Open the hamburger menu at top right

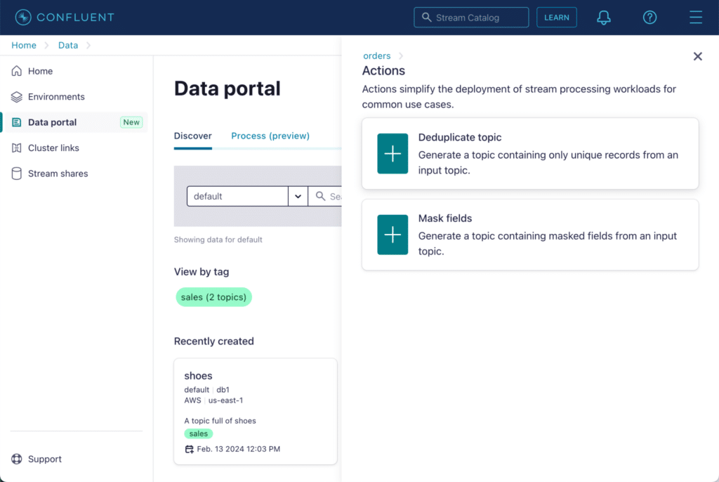pos(695,17)
